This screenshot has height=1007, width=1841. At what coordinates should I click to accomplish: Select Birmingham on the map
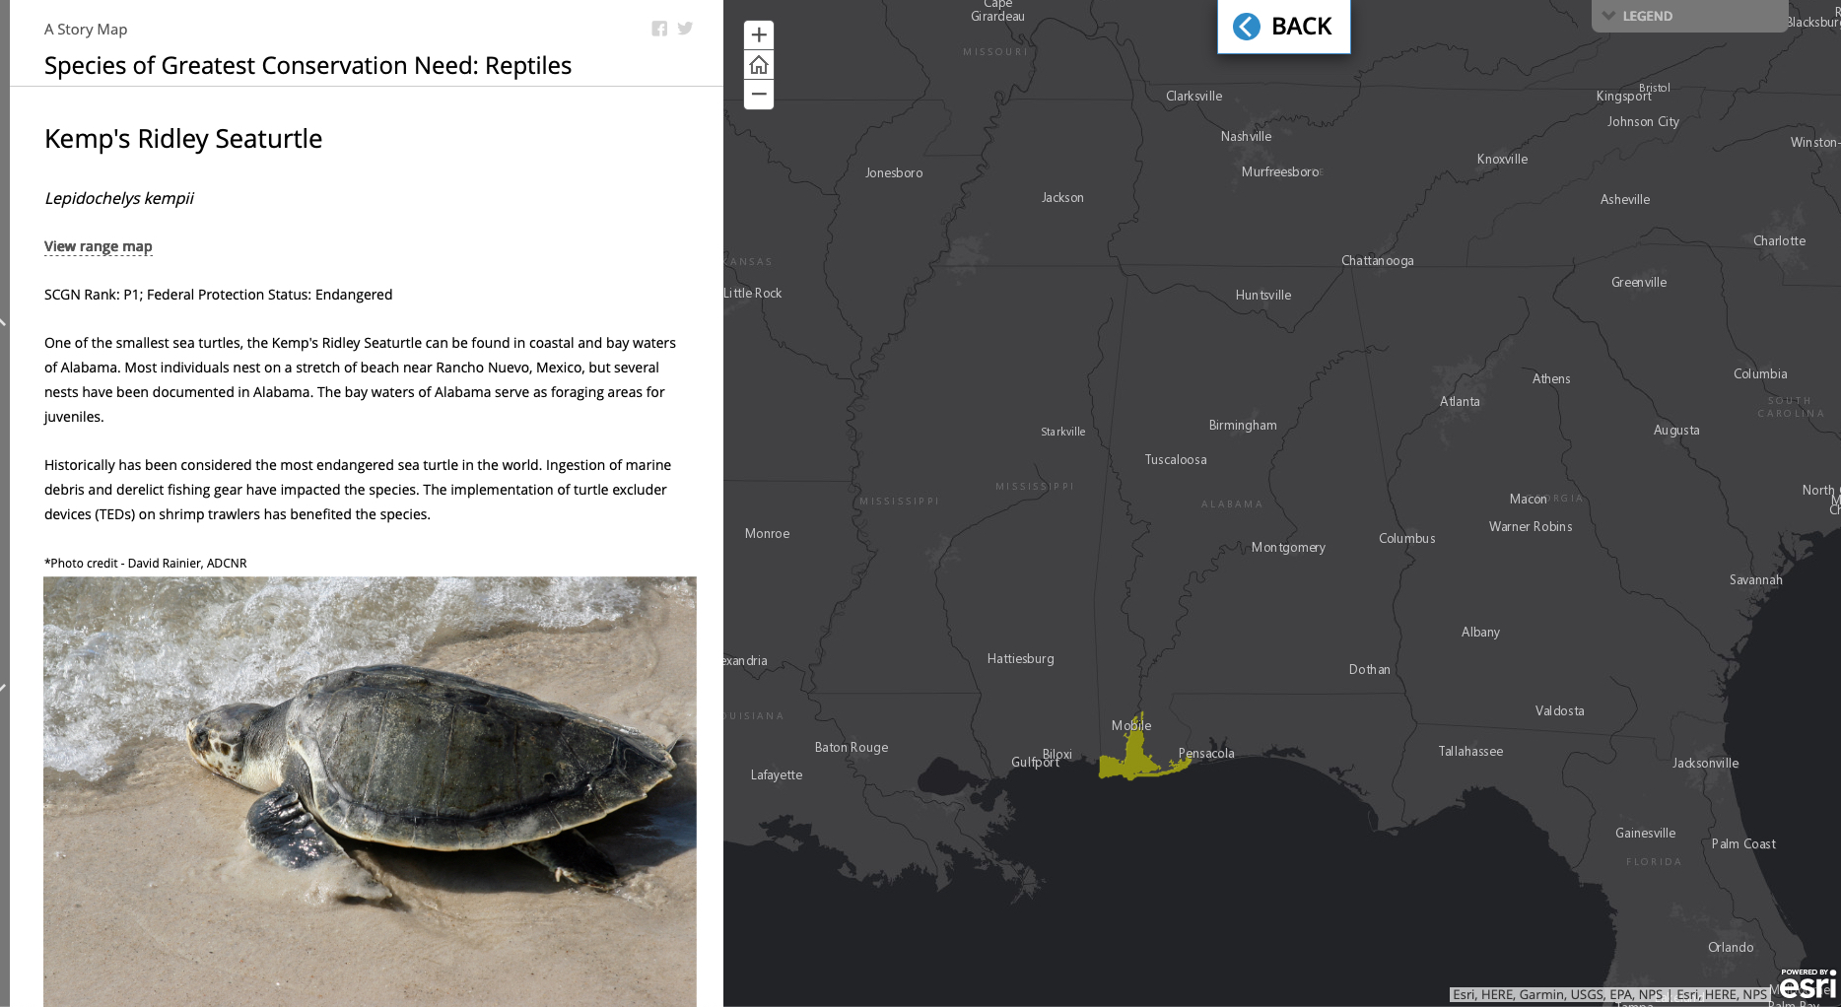point(1242,425)
